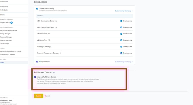193x105 pixels.
Task: Toggle Grant access for Property Management Company 1
Action: pyautogui.click(x=121, y=53)
